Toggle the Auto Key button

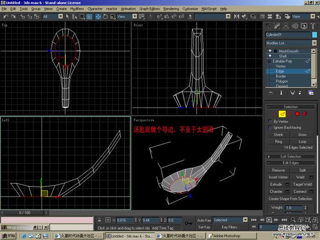[x=204, y=220]
